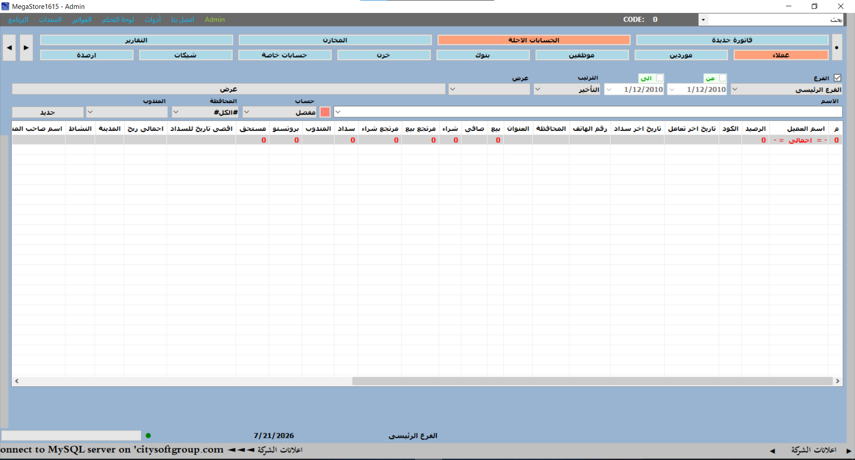
Task: Click the right arrow navigation button
Action: (26, 48)
